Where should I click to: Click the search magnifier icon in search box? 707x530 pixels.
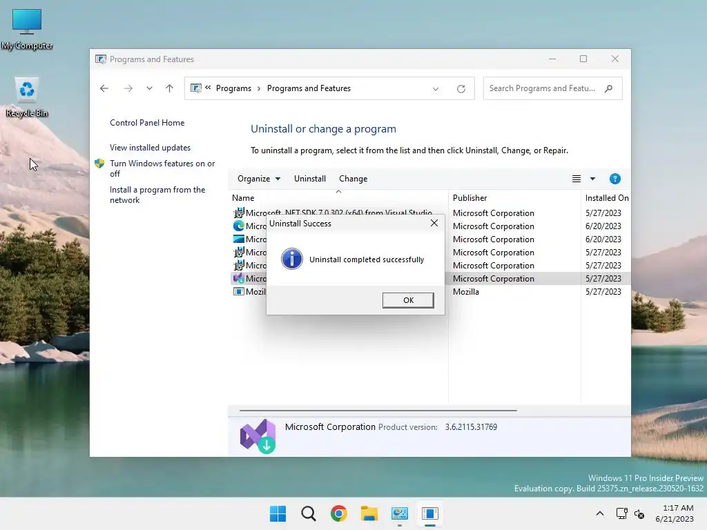(609, 88)
